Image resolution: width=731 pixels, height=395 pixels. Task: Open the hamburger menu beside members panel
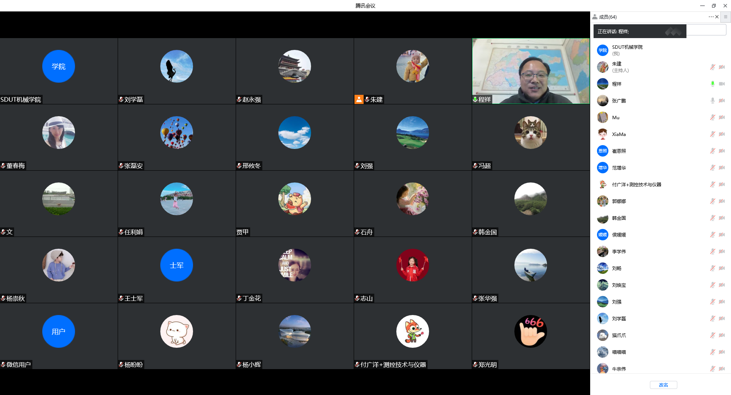(726, 17)
